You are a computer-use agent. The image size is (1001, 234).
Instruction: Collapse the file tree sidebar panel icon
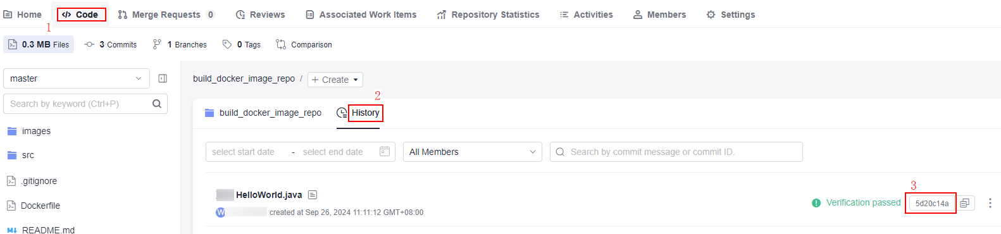click(x=163, y=78)
